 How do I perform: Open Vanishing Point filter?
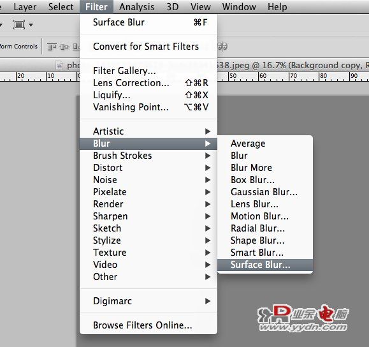coord(148,107)
